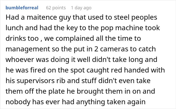Image resolution: width=176 pixels, height=109 pixels.
Task: Open the bumbleforreal user profile
Action: point(22,8)
